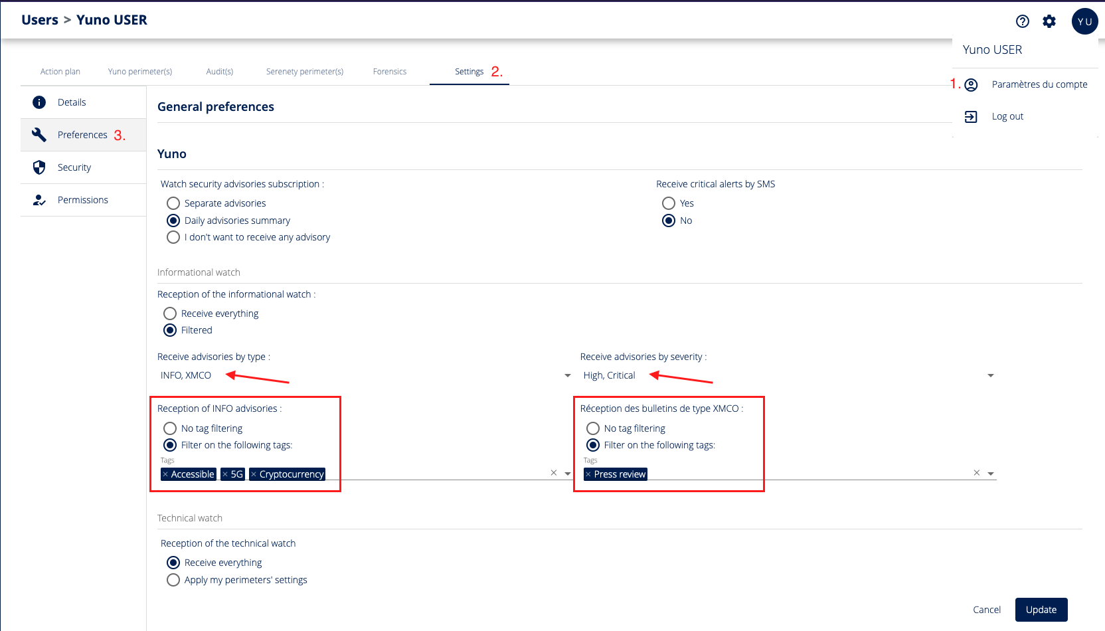Click the Log out icon

click(x=971, y=117)
